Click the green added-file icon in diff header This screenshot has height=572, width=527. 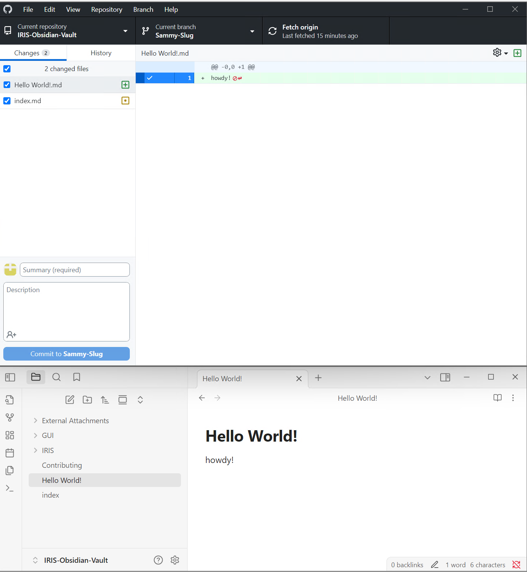pyautogui.click(x=517, y=53)
